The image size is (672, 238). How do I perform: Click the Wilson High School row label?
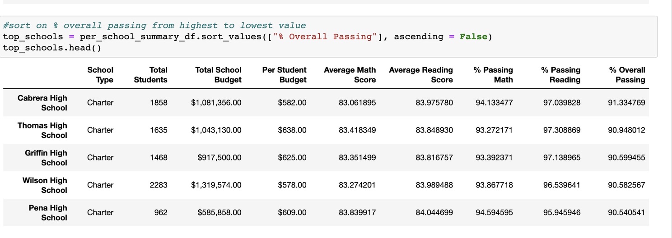[x=45, y=185]
